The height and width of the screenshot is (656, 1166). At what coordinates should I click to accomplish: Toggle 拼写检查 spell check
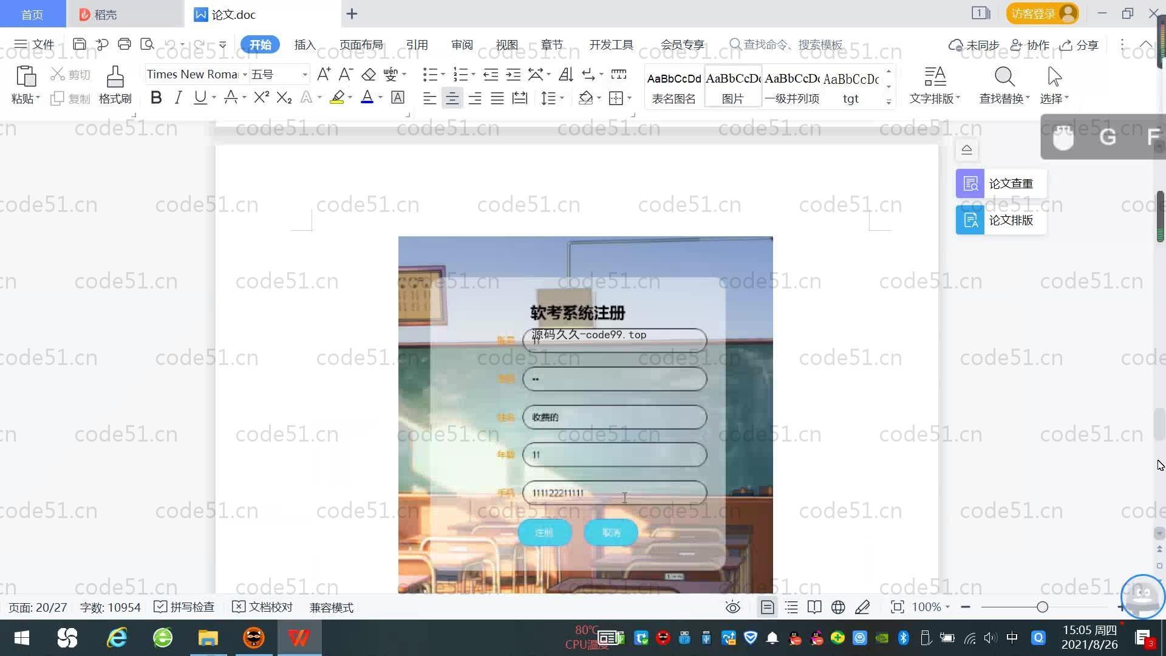click(184, 607)
